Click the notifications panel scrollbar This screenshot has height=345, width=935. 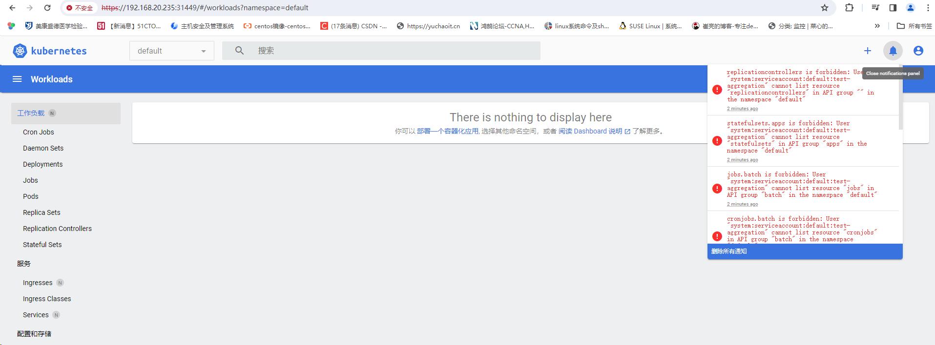point(900,97)
